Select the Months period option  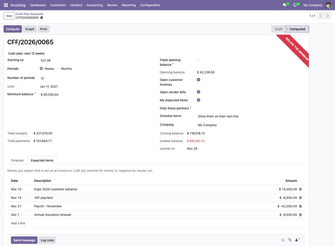click(58, 69)
